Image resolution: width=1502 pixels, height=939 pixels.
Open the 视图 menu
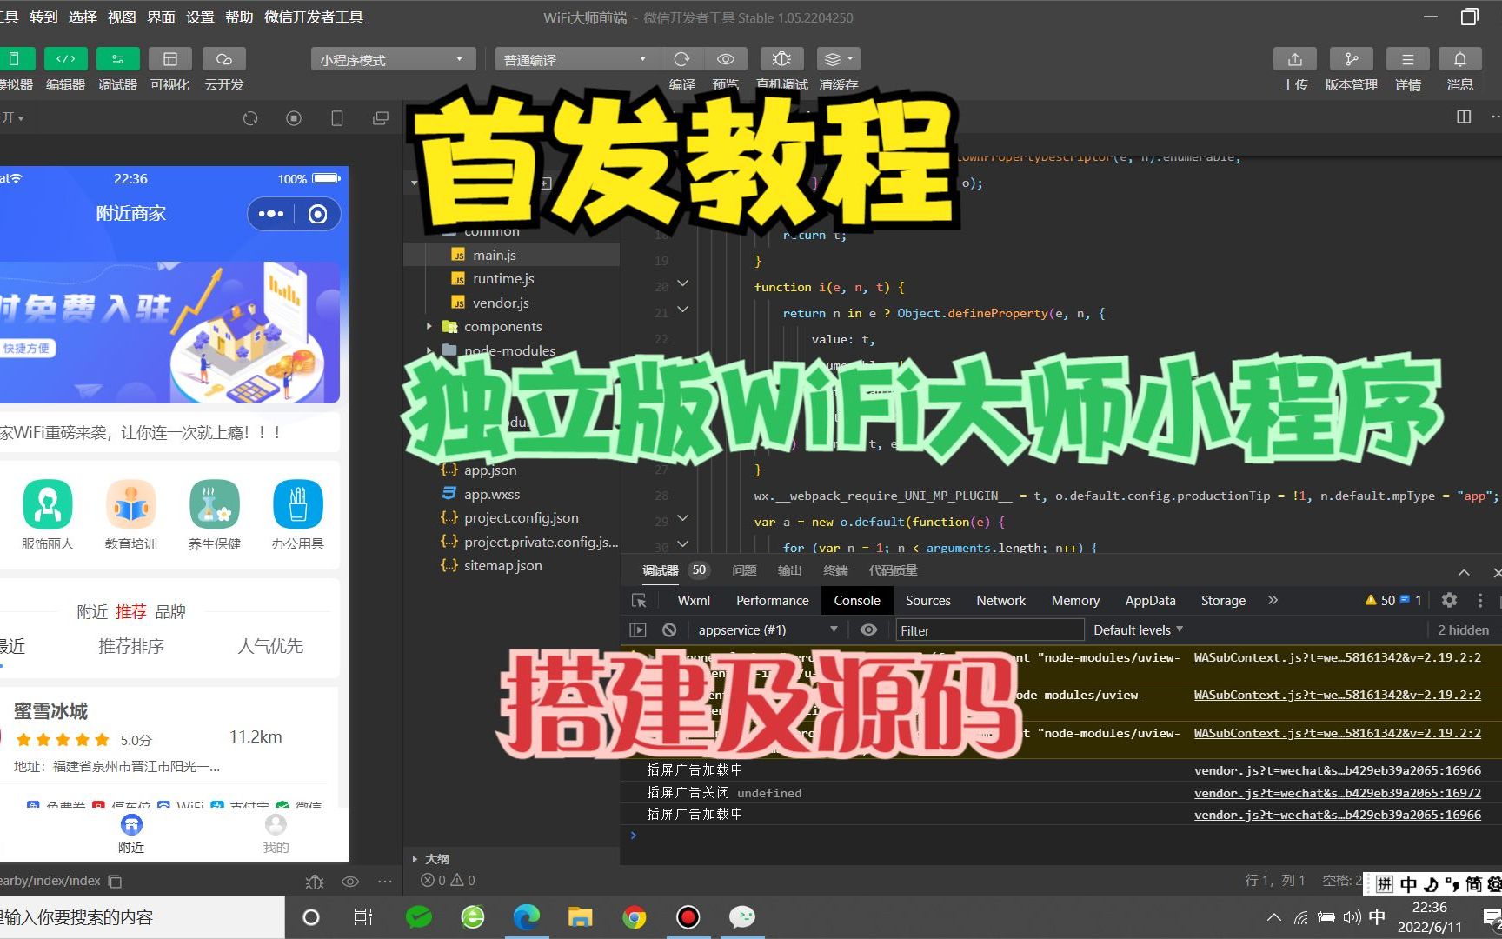[122, 17]
